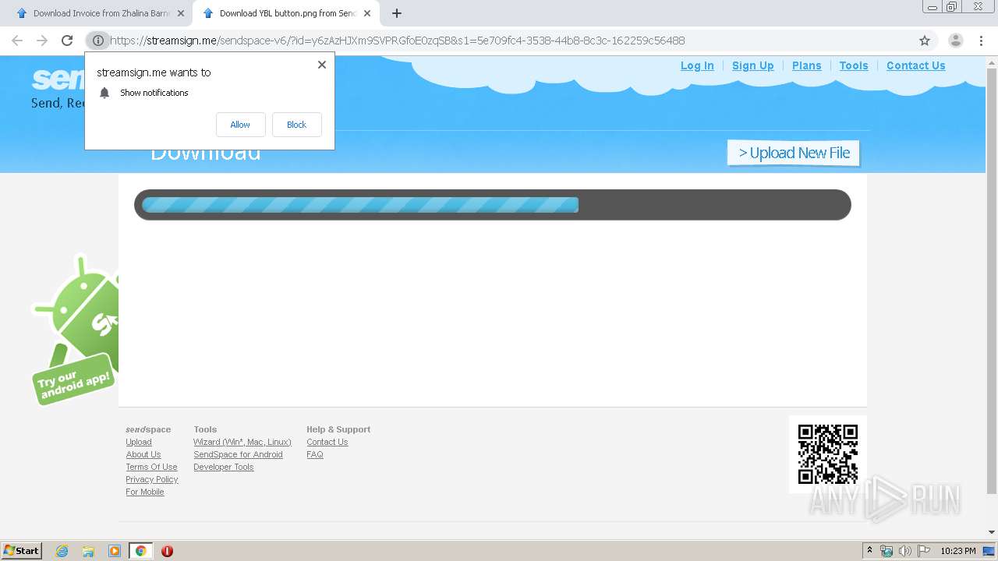The width and height of the screenshot is (998, 561).
Task: Read the Terms Of Use
Action: click(x=151, y=467)
